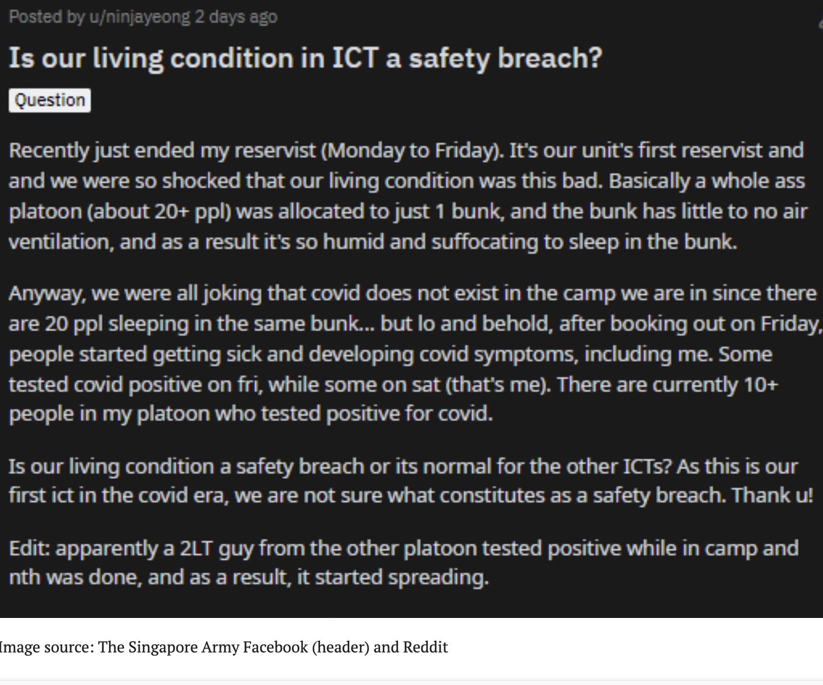The width and height of the screenshot is (823, 685).
Task: Click the line "nth was done, and as a result"
Action: tap(248, 578)
